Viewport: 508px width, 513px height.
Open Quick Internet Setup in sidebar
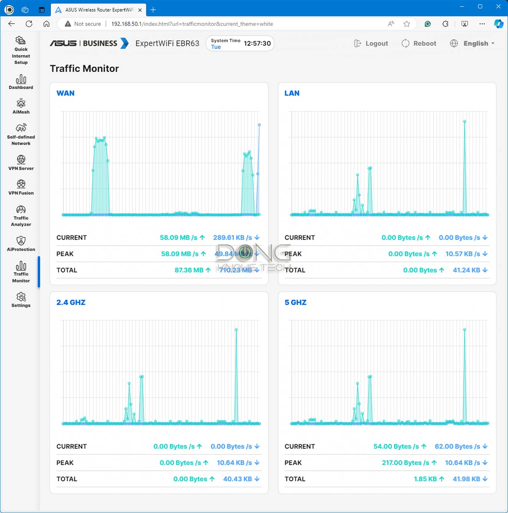21,50
